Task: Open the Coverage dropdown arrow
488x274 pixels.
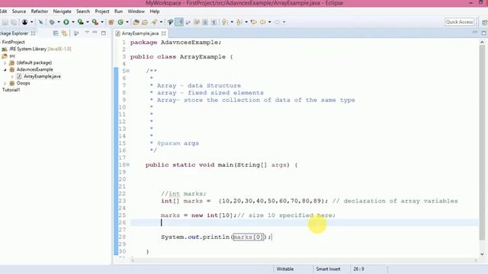Action: tap(88, 22)
